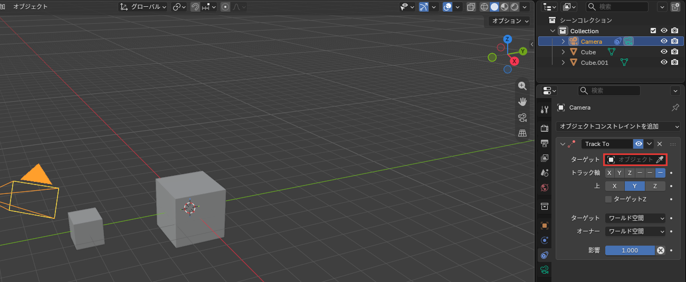Toggle the snap magnet button

pyautogui.click(x=195, y=7)
